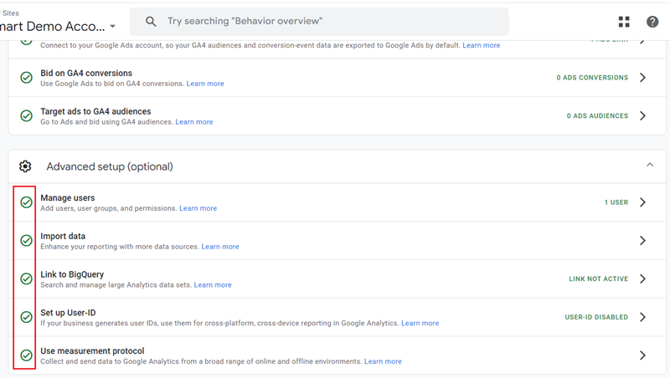670x378 pixels.
Task: Select the 'Set up User-ID' title
Action: (68, 313)
